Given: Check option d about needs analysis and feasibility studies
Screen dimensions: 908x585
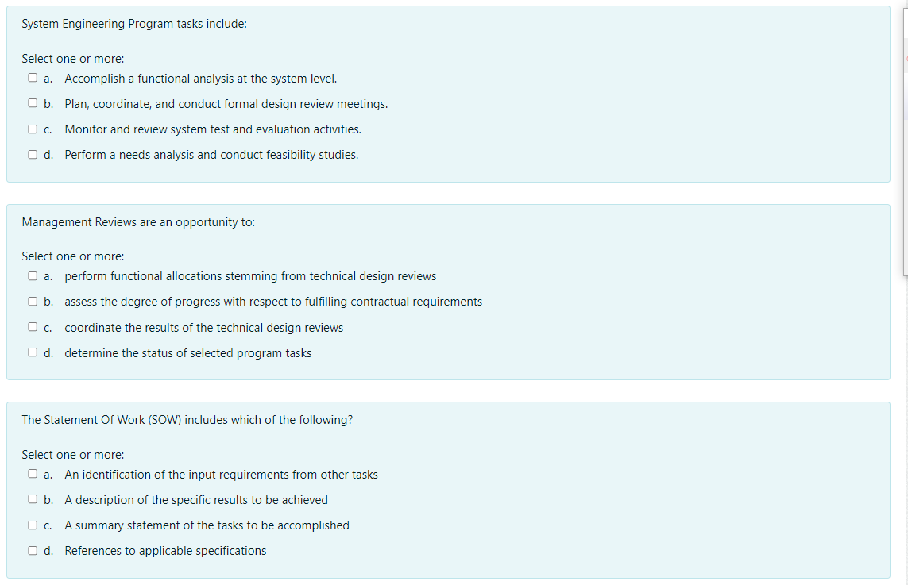Looking at the screenshot, I should coord(32,153).
